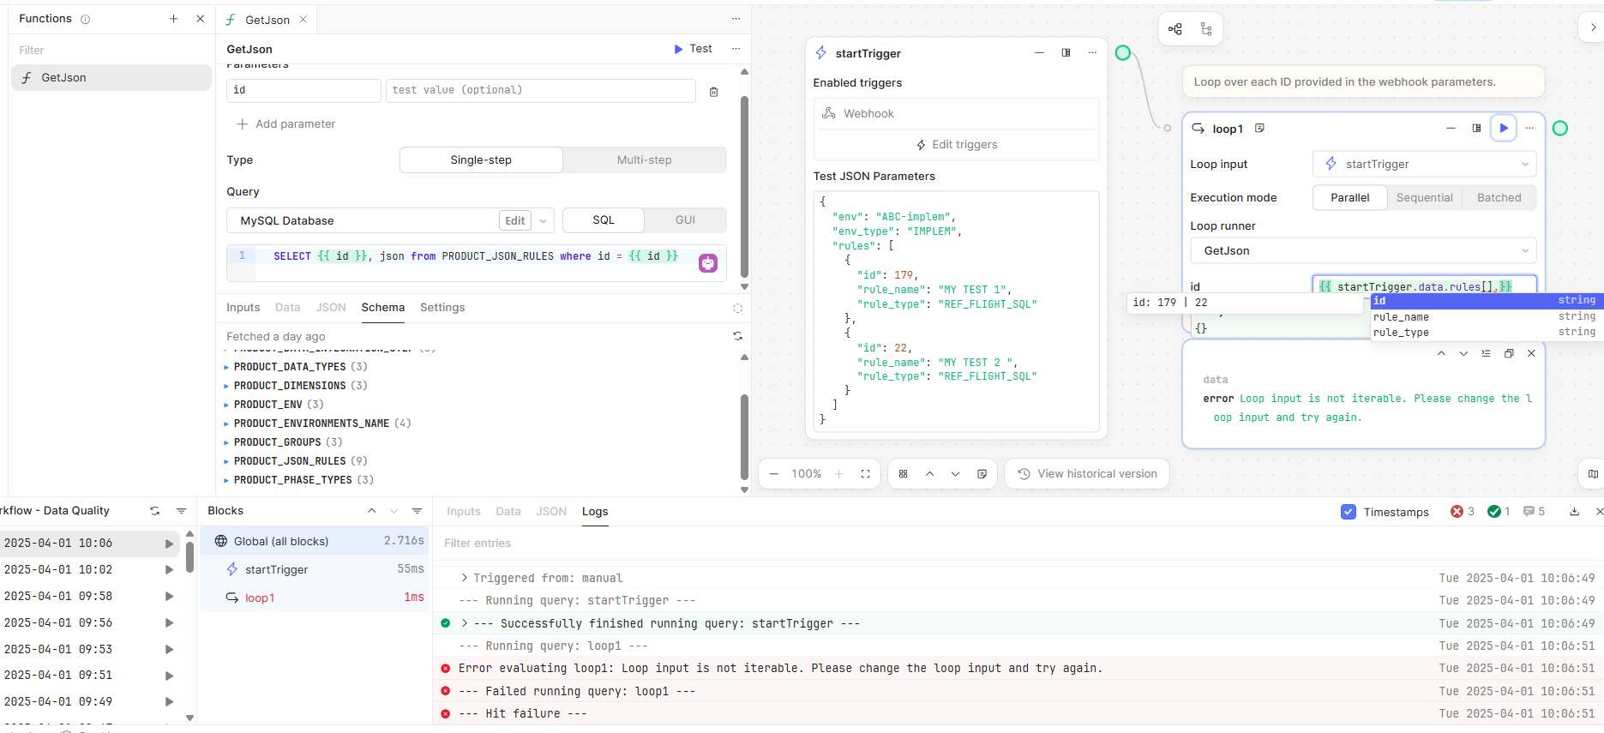Click the functions Filter field
The image size is (1604, 733).
coord(111,50)
